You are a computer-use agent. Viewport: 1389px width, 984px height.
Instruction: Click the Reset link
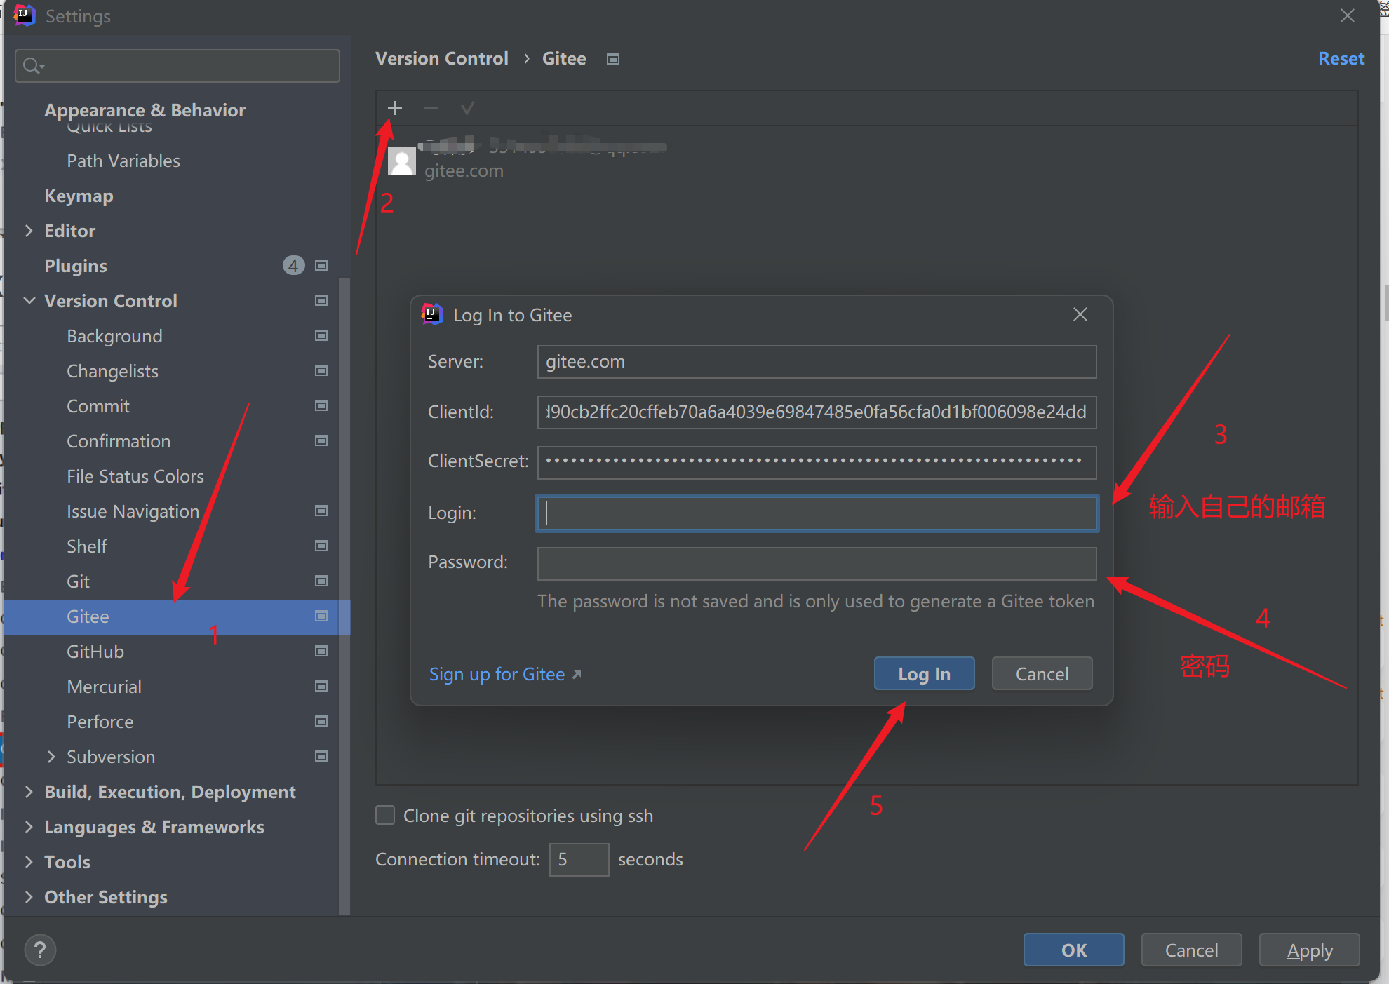(x=1341, y=58)
